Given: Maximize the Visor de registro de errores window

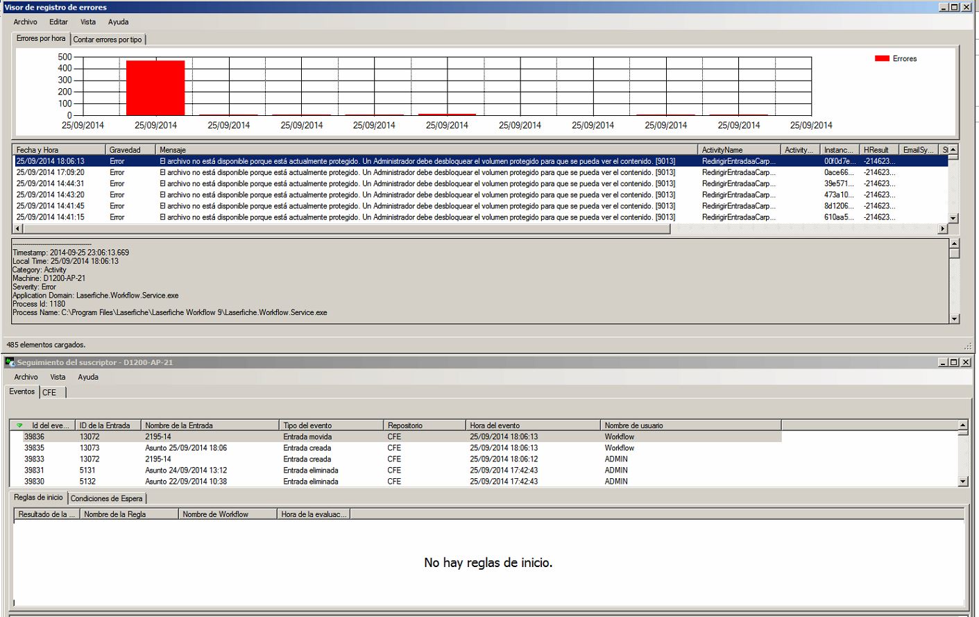Looking at the screenshot, I should [x=954, y=7].
